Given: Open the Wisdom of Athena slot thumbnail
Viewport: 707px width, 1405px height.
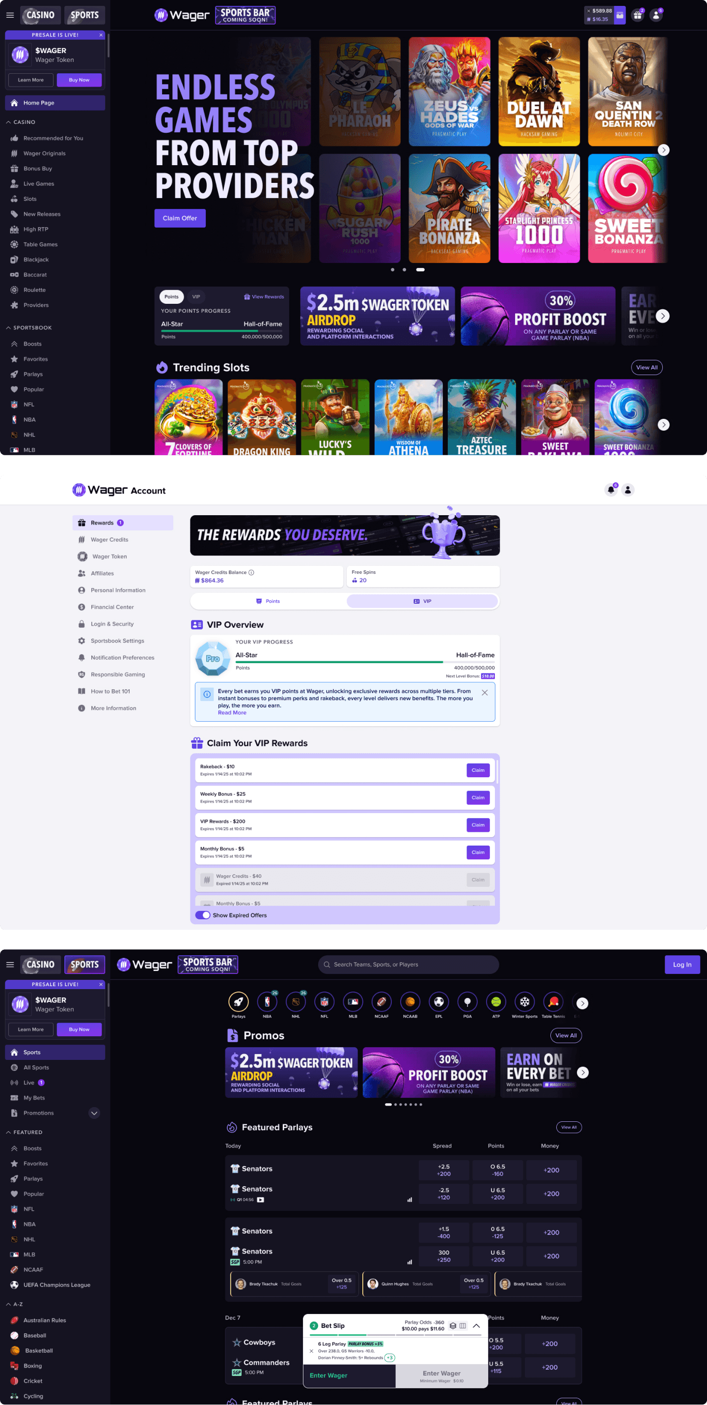Looking at the screenshot, I should 408,417.
